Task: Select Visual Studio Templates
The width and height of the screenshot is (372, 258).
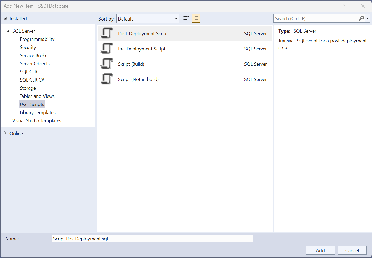Action: tap(37, 120)
